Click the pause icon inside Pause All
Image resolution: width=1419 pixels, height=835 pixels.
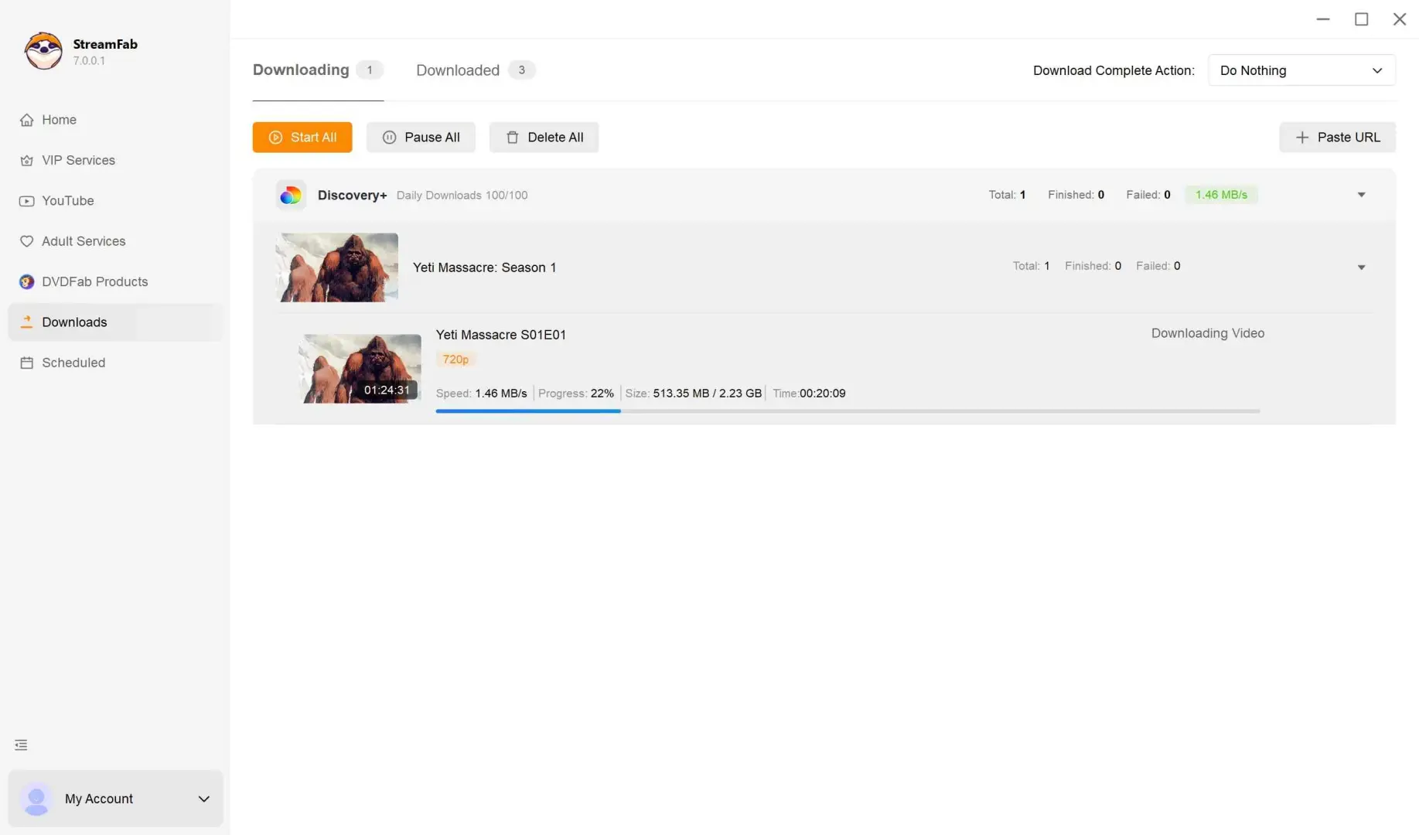pos(389,137)
